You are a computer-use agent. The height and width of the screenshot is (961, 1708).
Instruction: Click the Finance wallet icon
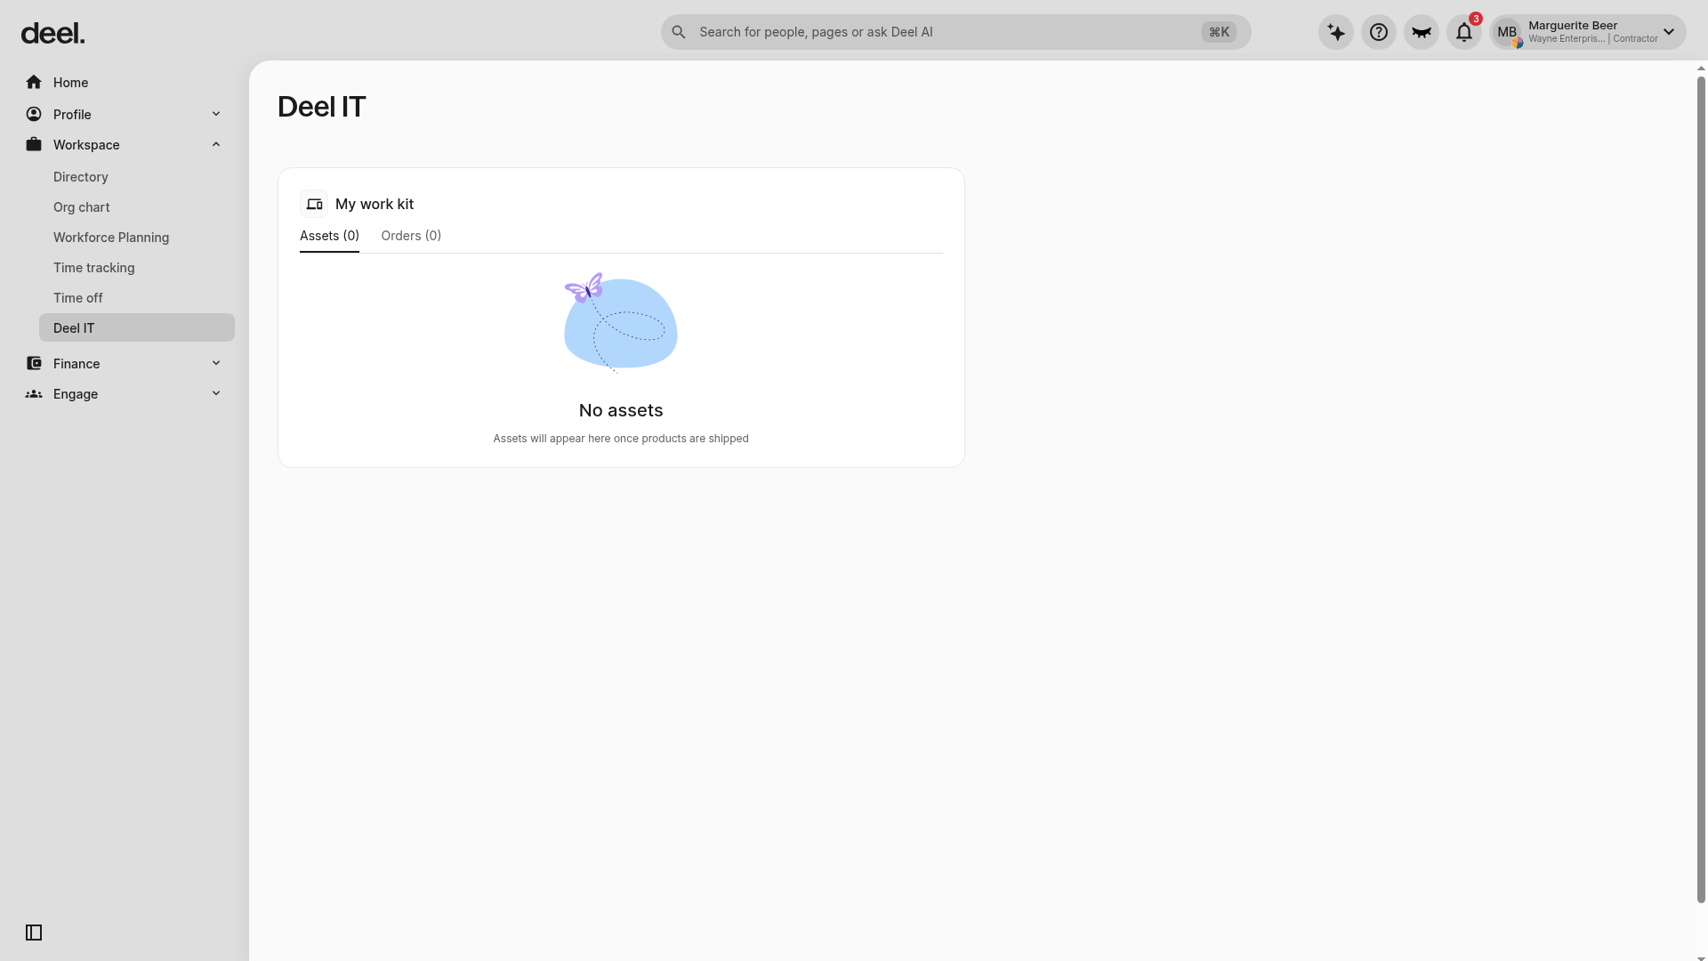(34, 363)
